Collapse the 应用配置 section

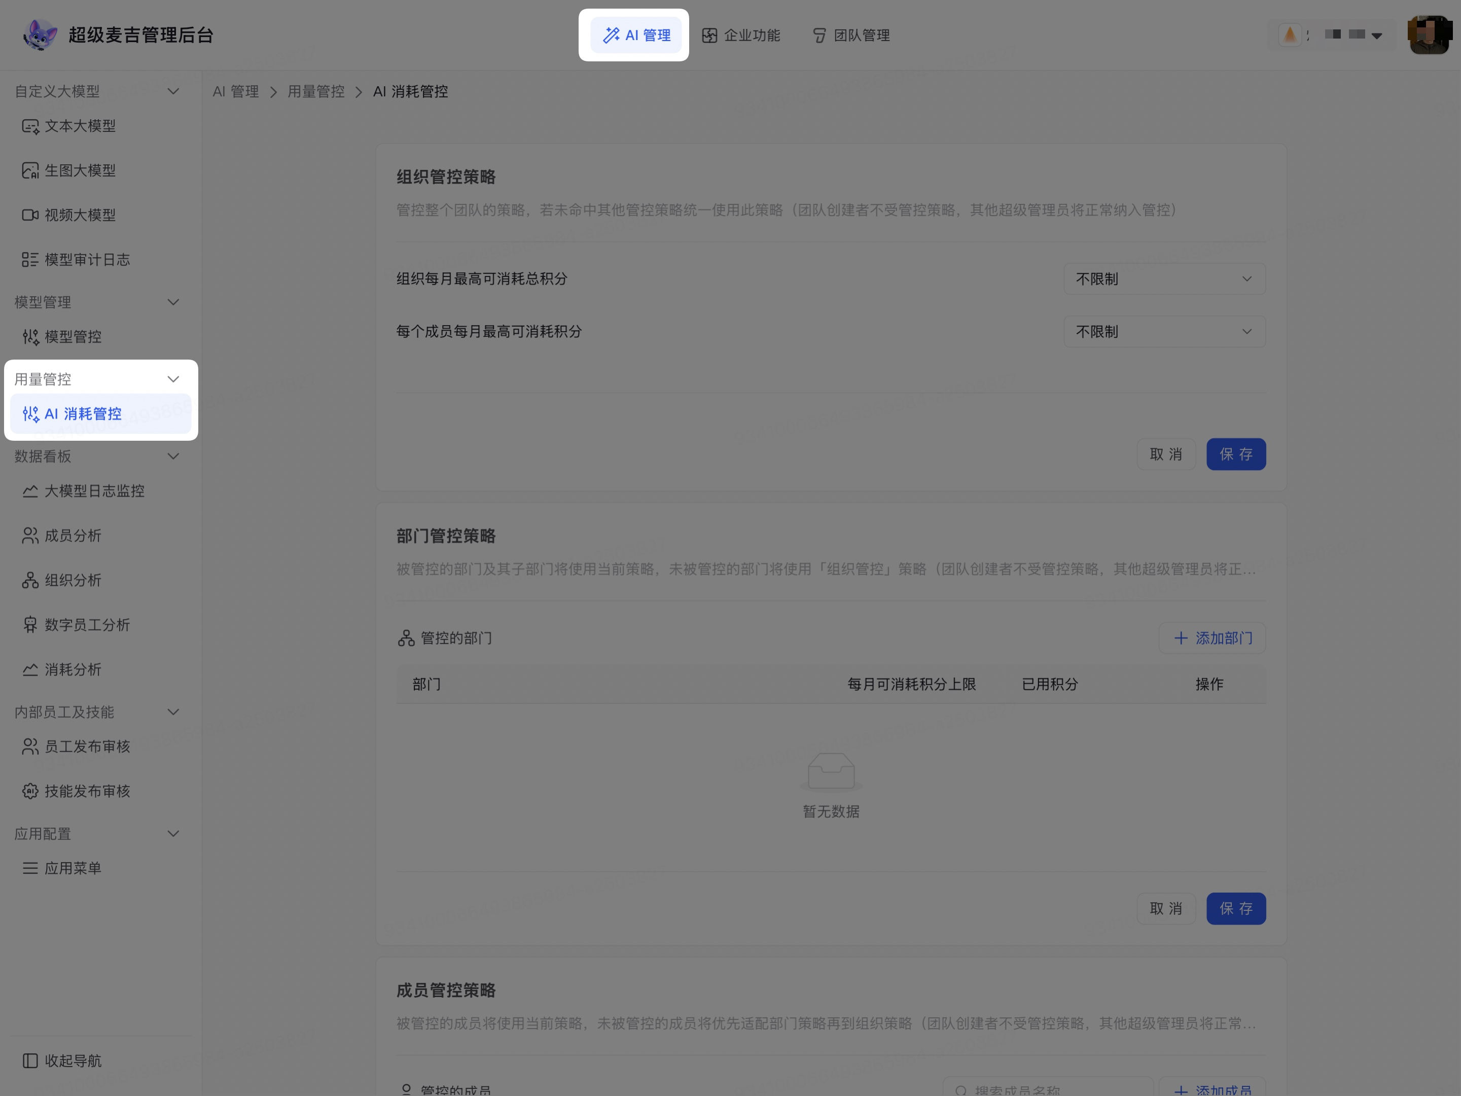click(173, 834)
